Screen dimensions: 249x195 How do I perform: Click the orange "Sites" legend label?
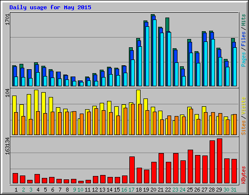pyautogui.click(x=244, y=128)
